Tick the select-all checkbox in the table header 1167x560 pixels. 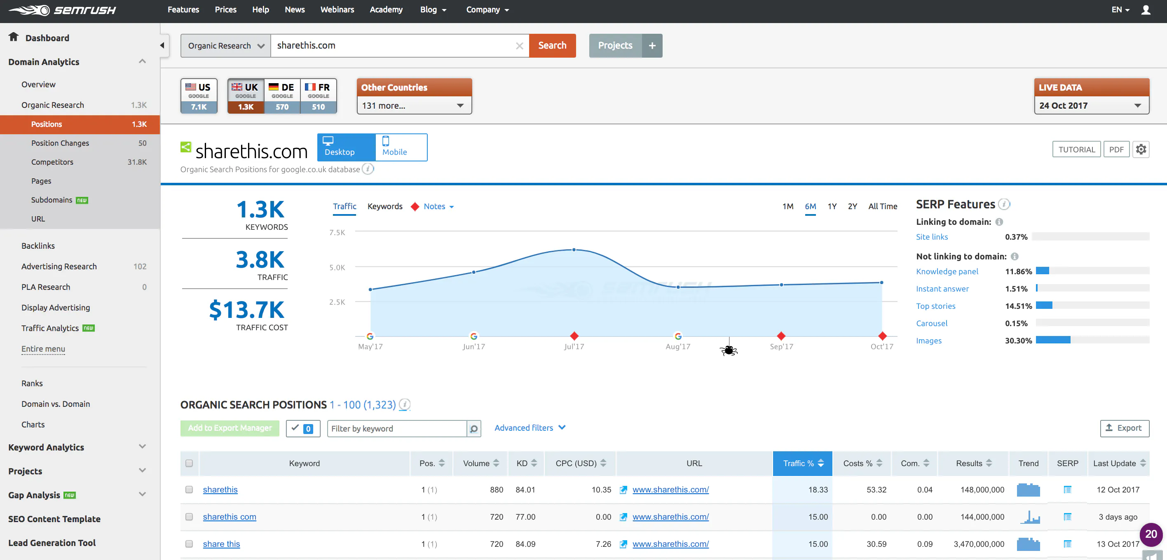[189, 463]
